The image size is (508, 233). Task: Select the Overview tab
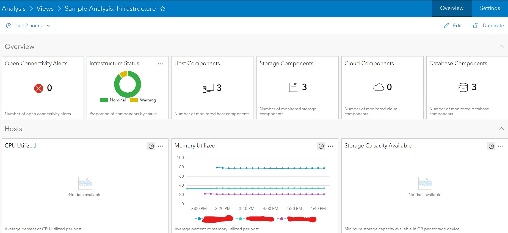(452, 8)
